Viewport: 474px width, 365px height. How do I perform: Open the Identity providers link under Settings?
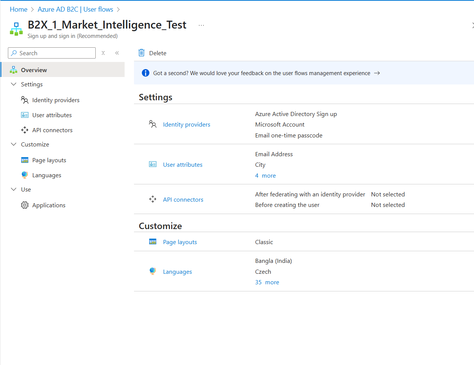click(187, 125)
